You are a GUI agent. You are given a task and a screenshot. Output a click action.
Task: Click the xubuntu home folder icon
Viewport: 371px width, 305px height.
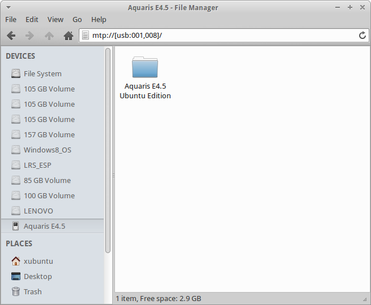click(16, 261)
